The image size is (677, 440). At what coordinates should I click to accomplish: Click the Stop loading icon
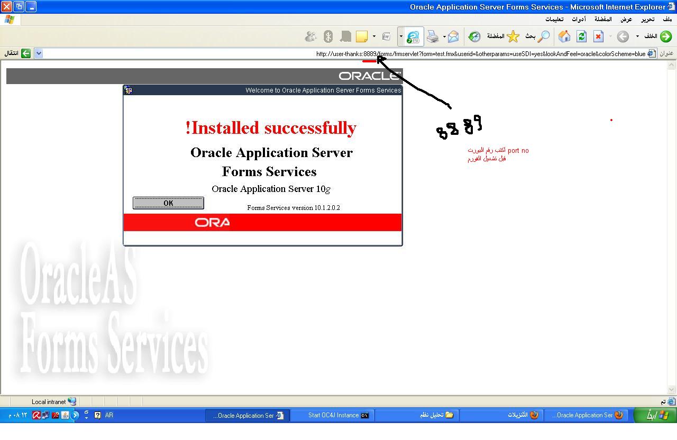point(598,36)
